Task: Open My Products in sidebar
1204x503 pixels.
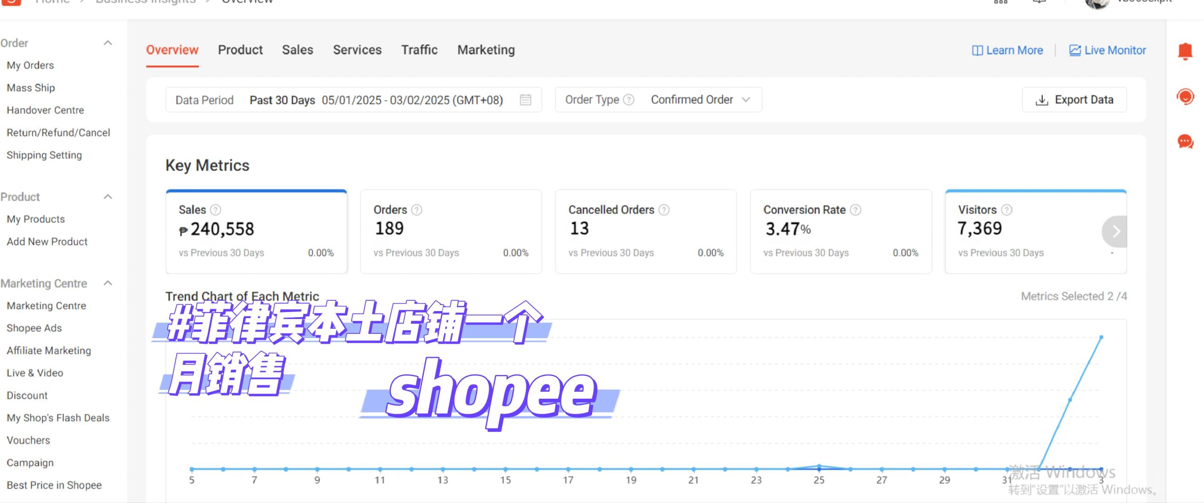Action: (x=35, y=219)
